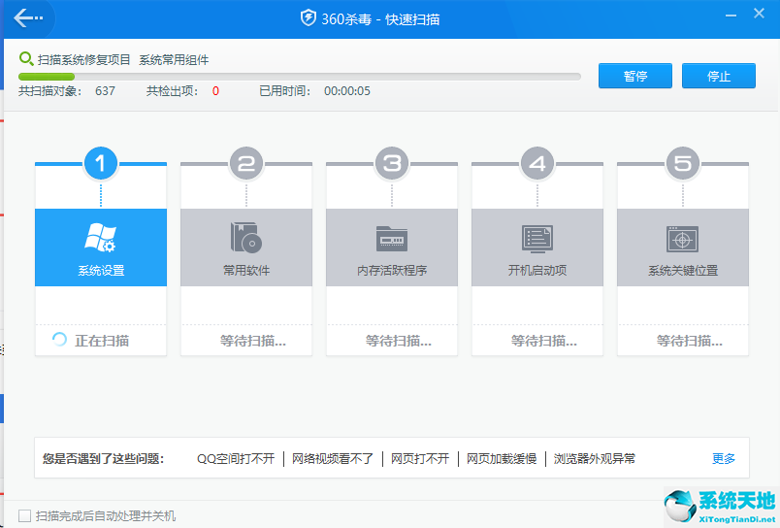Click elapsed time 00:00:05
The height and width of the screenshot is (528, 780).
coord(347,91)
